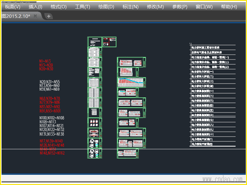247x185 pixels.
Task: Add a new drawing tab with plus button
Action: tap(49, 16)
